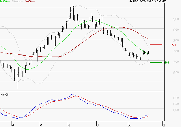
Task: Select the MA50 legend label
Action: [28, 1]
